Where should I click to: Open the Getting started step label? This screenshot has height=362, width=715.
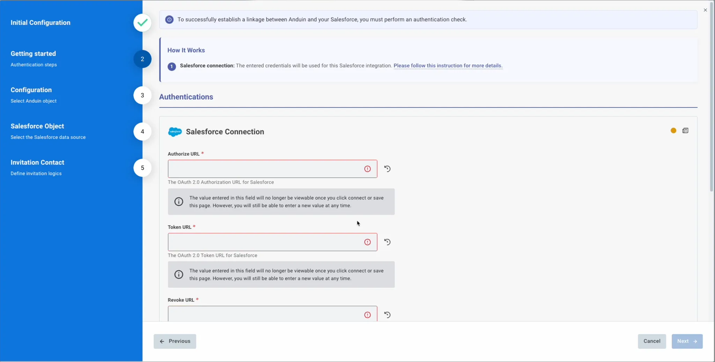[33, 54]
